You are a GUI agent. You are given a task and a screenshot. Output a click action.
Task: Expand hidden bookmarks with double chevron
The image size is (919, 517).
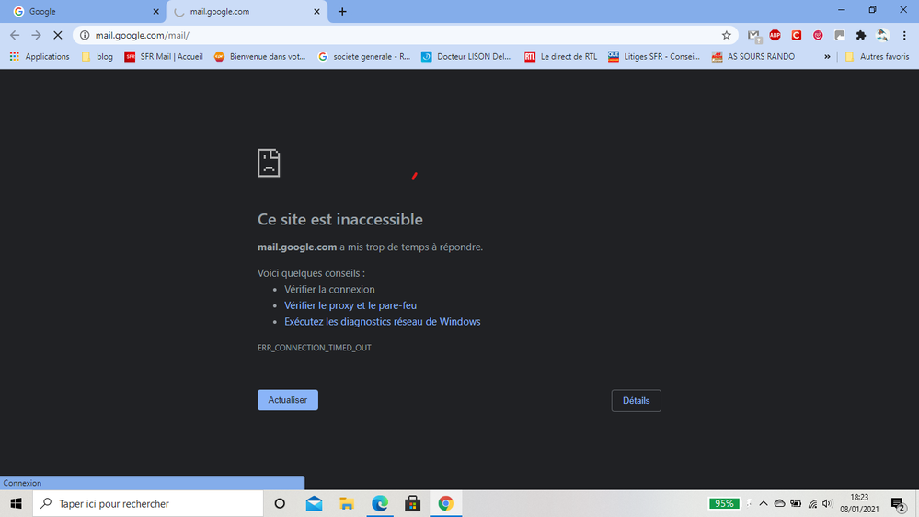(x=826, y=56)
